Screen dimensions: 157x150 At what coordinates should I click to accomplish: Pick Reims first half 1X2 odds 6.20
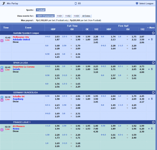coord(142,129)
